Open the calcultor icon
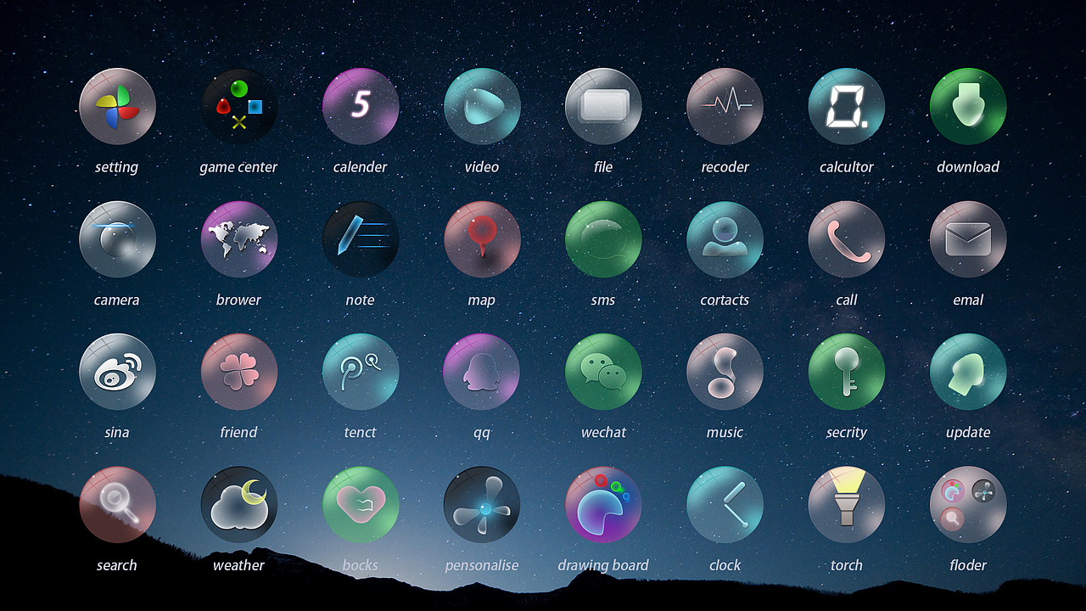Viewport: 1086px width, 611px height. [x=847, y=106]
